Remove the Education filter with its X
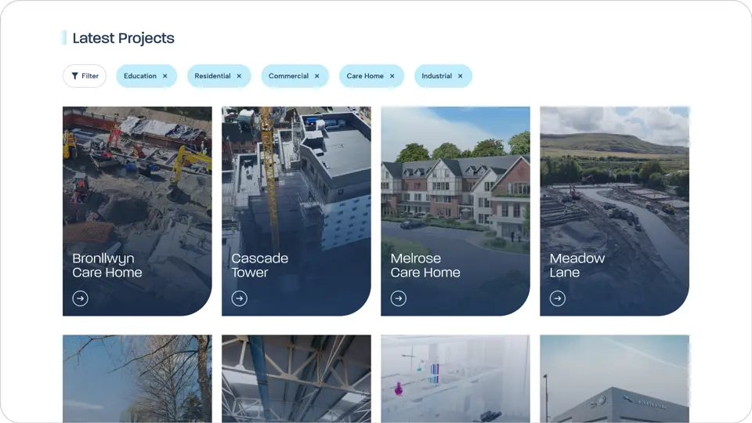Screen dimensions: 752x423 [x=165, y=76]
